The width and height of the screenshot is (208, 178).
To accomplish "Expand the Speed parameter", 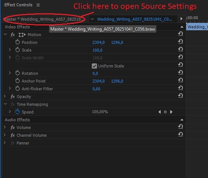I will (10, 112).
